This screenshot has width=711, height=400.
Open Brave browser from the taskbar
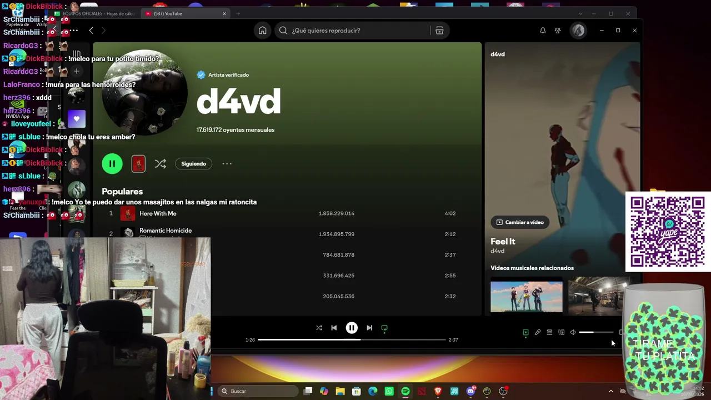point(438,391)
